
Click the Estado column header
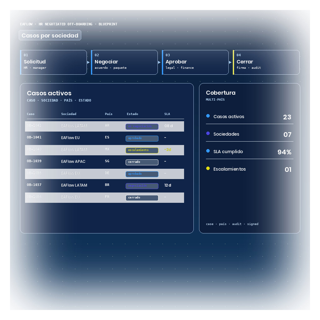coord(132,114)
